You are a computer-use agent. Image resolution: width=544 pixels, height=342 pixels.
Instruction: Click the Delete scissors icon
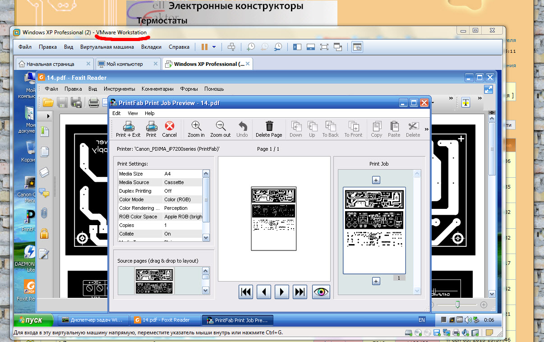[x=413, y=129]
